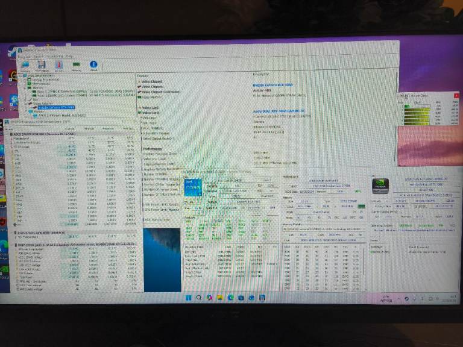Expand or collapse the Monitor tree node
Image resolution: width=463 pixels, height=347 pixels.
click(x=26, y=111)
